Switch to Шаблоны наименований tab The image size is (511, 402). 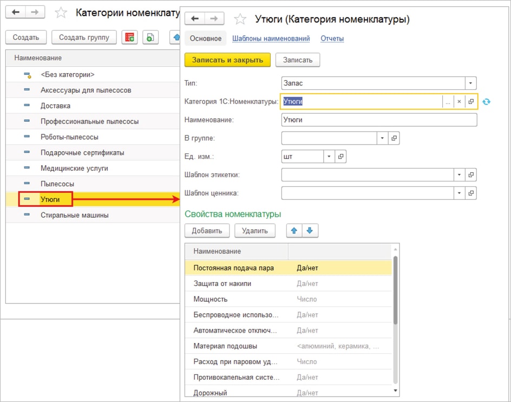pyautogui.click(x=271, y=38)
